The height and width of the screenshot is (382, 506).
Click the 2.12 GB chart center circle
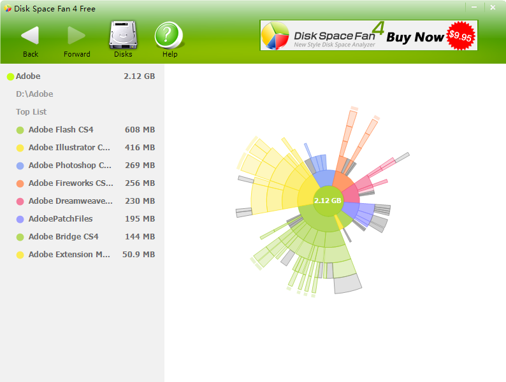pyautogui.click(x=328, y=201)
